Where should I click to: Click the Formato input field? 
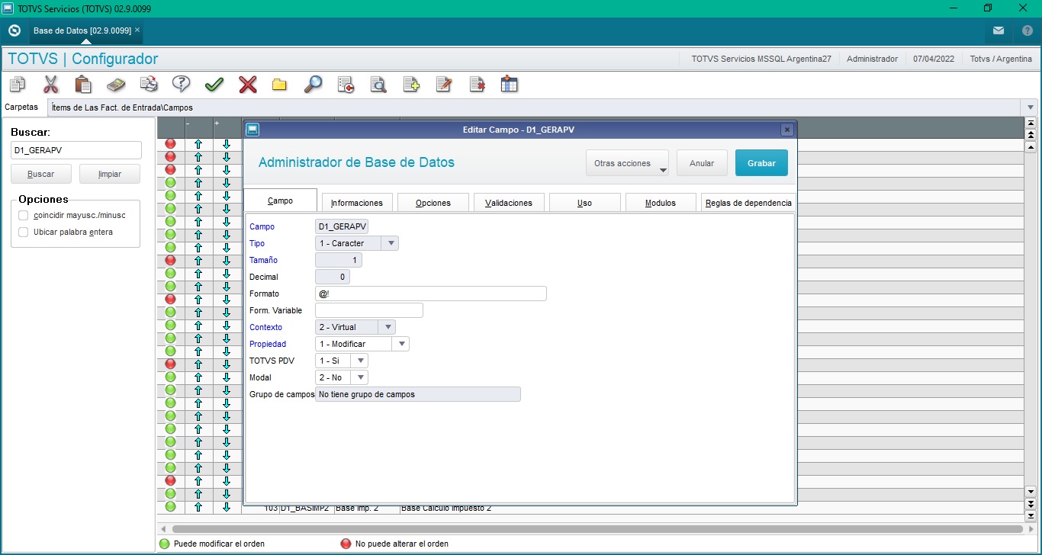pos(431,294)
